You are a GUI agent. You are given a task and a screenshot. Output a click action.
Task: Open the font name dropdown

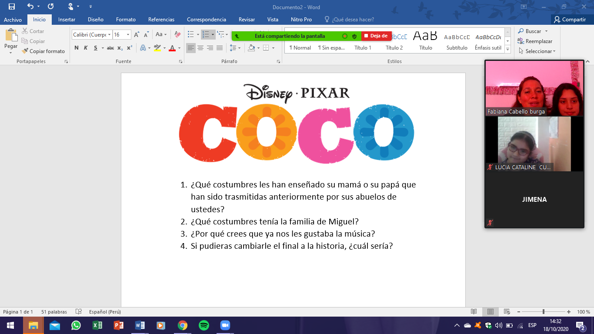[x=91, y=34]
